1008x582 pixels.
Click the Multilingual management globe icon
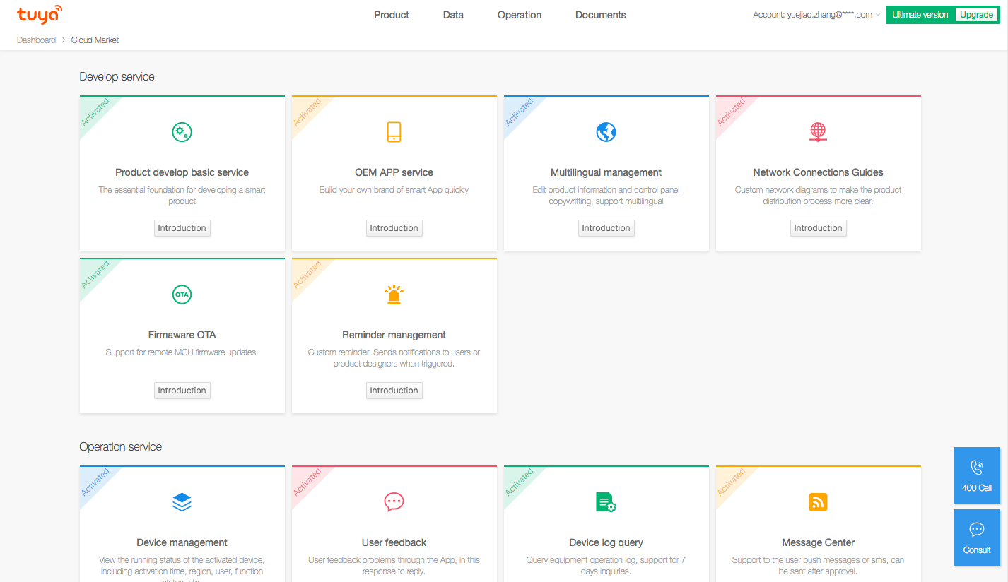click(606, 132)
